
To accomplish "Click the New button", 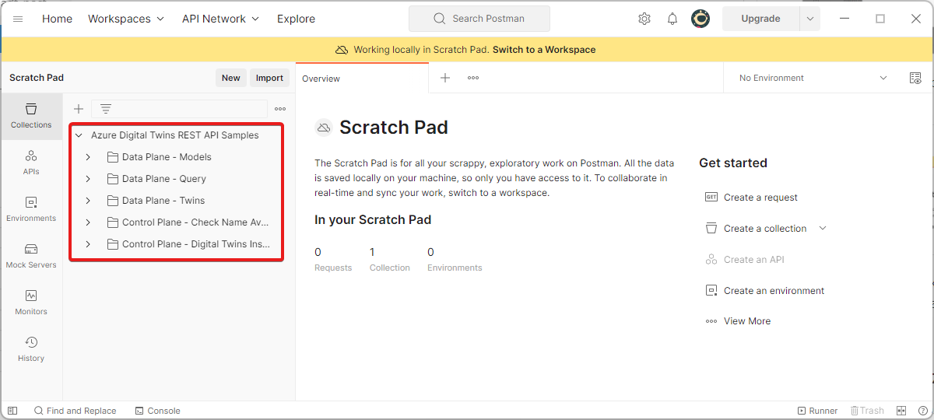I will point(231,78).
